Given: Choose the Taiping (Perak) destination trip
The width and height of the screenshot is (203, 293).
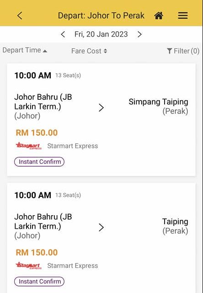Looking at the screenshot, I should point(101,238).
